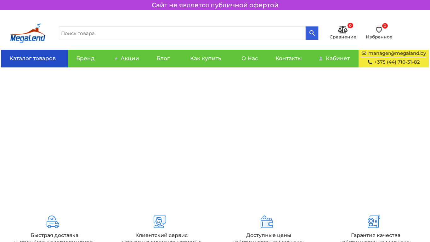Click the Гарантия качества heading
The height and width of the screenshot is (242, 430).
click(376, 235)
